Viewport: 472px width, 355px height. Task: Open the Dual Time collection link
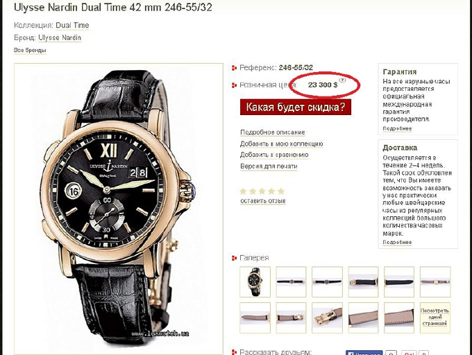72,25
